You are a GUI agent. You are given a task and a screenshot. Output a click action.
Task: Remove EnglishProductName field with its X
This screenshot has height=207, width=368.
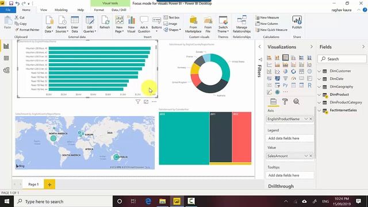pyautogui.click(x=310, y=119)
